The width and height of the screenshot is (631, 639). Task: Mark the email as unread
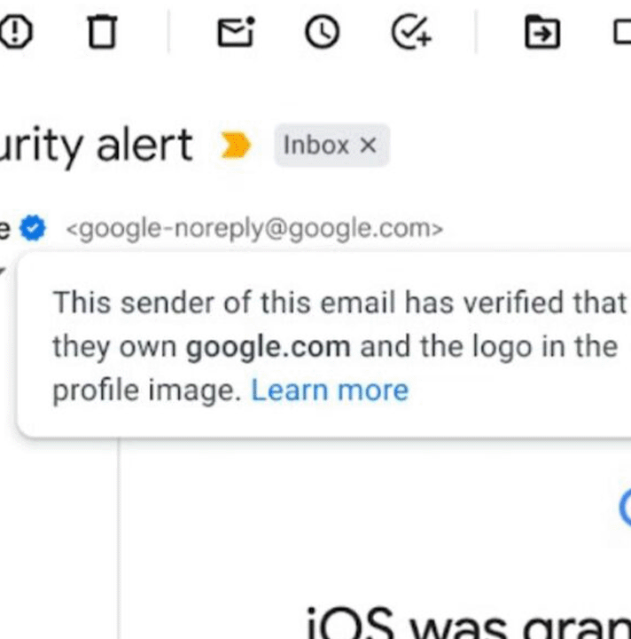pos(236,32)
